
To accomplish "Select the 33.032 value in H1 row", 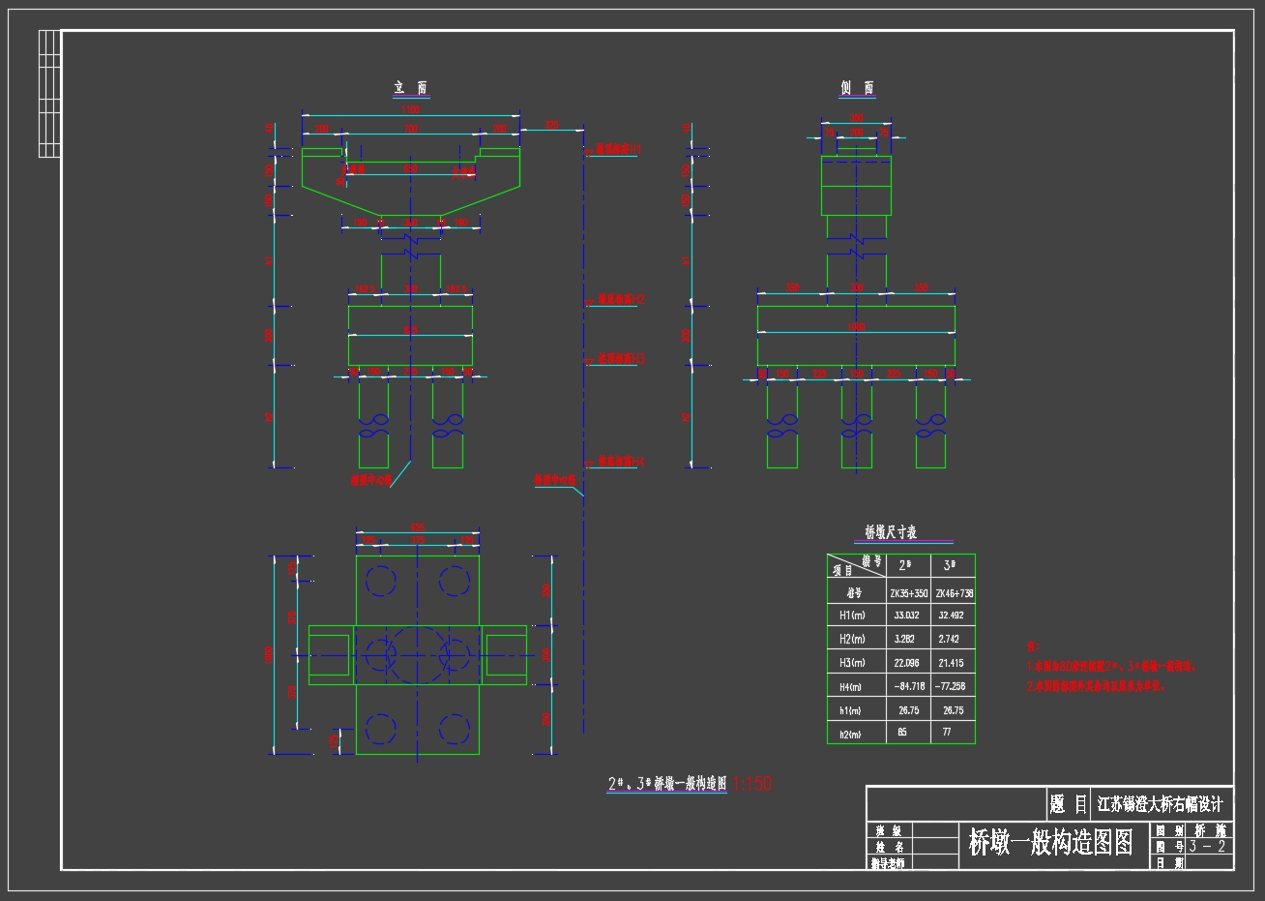I will coord(907,616).
